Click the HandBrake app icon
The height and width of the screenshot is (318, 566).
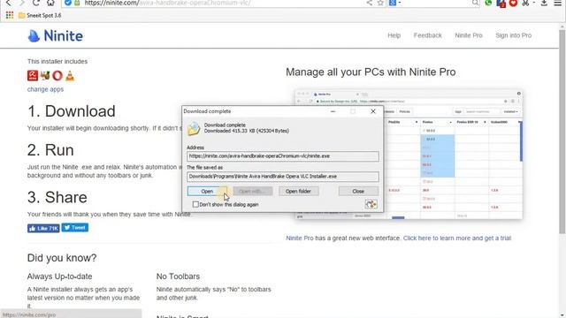pyautogui.click(x=45, y=75)
